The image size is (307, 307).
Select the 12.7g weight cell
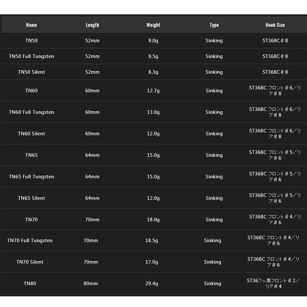point(153,91)
